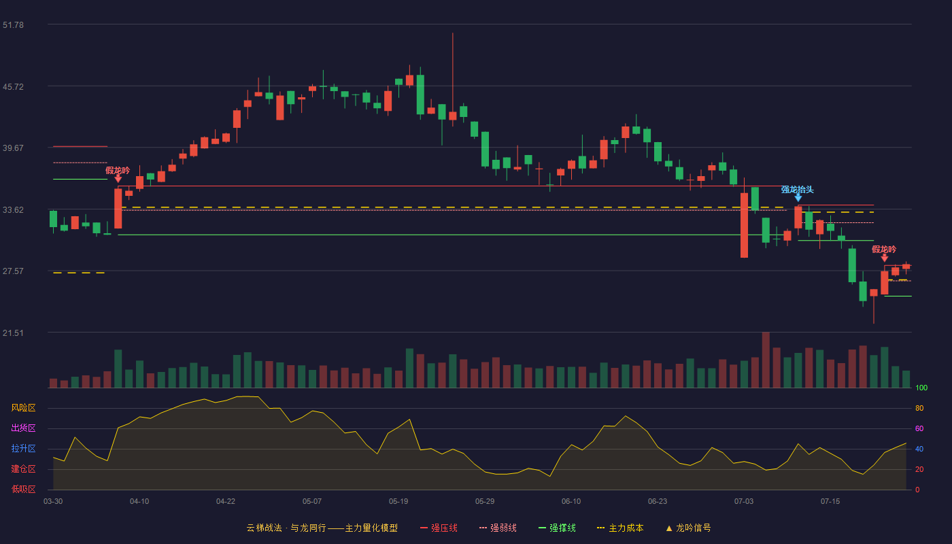Click the 04-22 date label
952x544 pixels.
click(226, 501)
